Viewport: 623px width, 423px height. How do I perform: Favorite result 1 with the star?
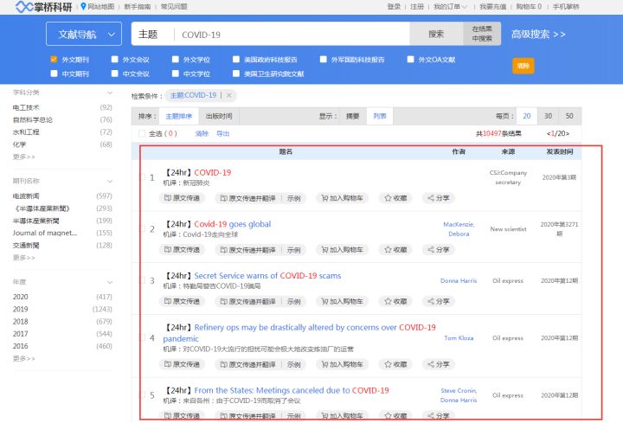395,198
